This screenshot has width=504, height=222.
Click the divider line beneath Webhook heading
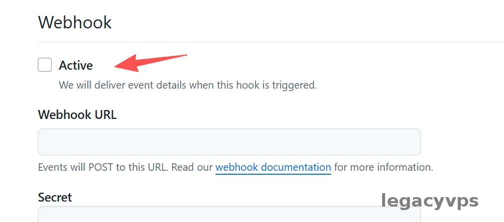point(269,42)
